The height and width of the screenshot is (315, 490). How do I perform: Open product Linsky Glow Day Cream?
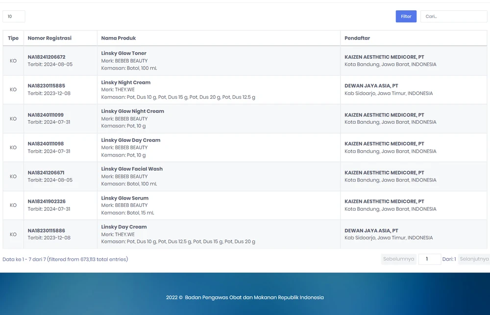(131, 140)
